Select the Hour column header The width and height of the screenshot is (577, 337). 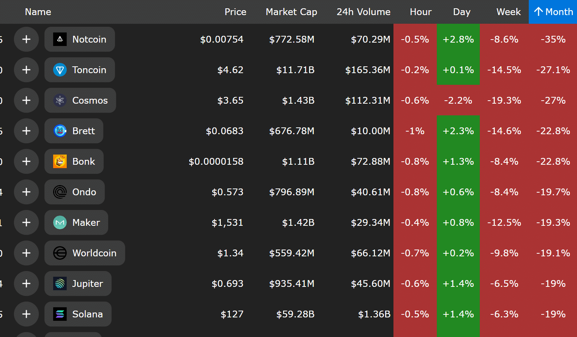(x=421, y=12)
